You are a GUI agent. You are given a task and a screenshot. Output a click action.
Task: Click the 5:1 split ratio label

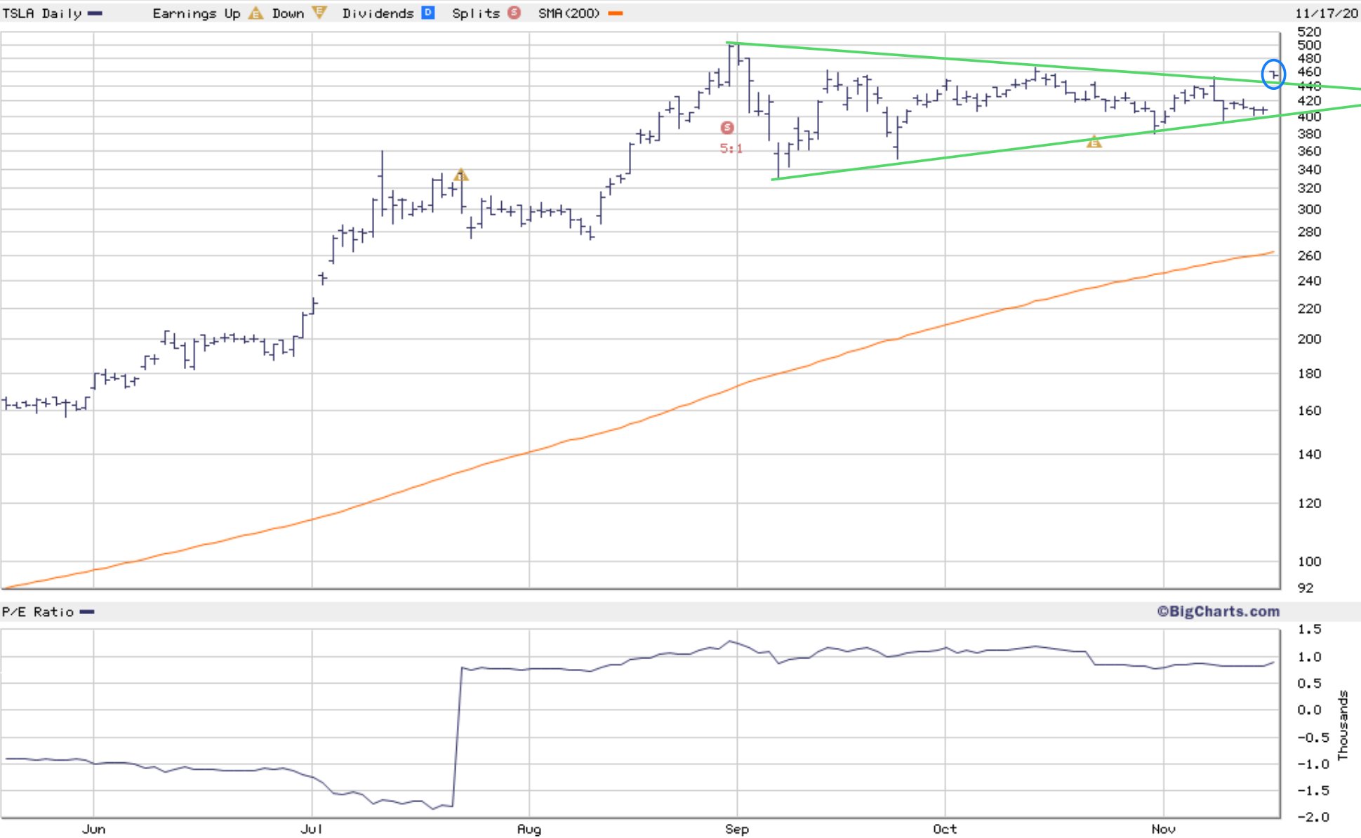coord(731,148)
